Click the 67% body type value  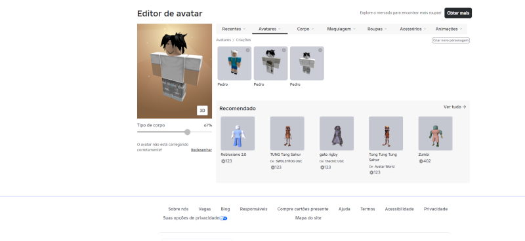click(207, 125)
